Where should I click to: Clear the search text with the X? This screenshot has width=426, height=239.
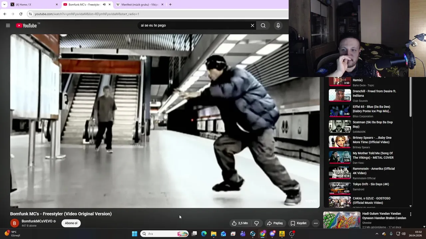coord(252,26)
